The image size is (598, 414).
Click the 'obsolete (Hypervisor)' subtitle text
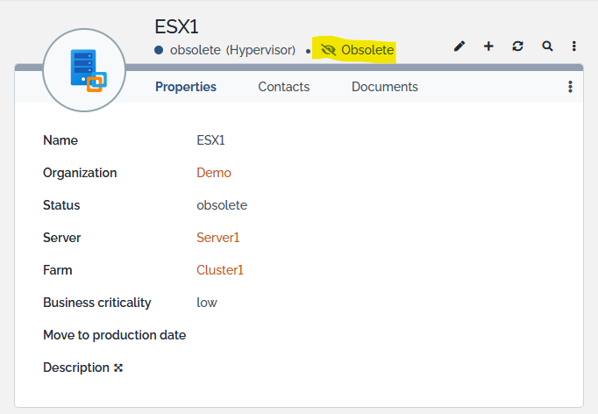(x=232, y=50)
